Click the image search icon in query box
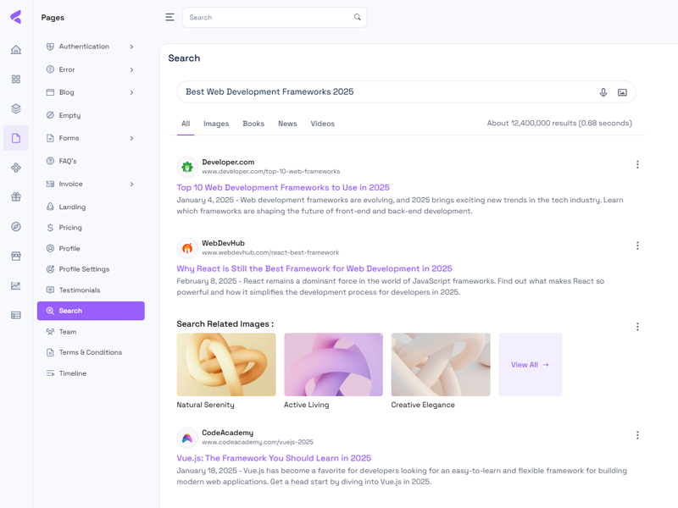Viewport: 678px width, 508px height. click(x=622, y=92)
